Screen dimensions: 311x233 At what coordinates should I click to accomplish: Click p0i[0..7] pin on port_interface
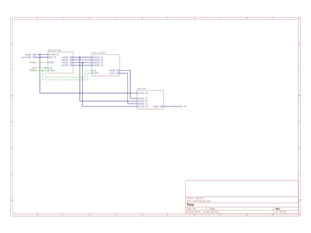[x=114, y=70]
